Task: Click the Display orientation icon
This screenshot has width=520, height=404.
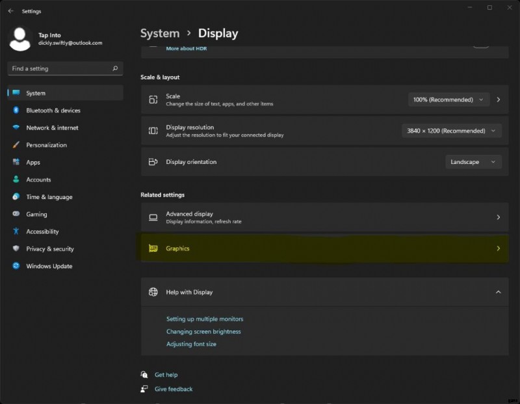Action: pyautogui.click(x=153, y=162)
